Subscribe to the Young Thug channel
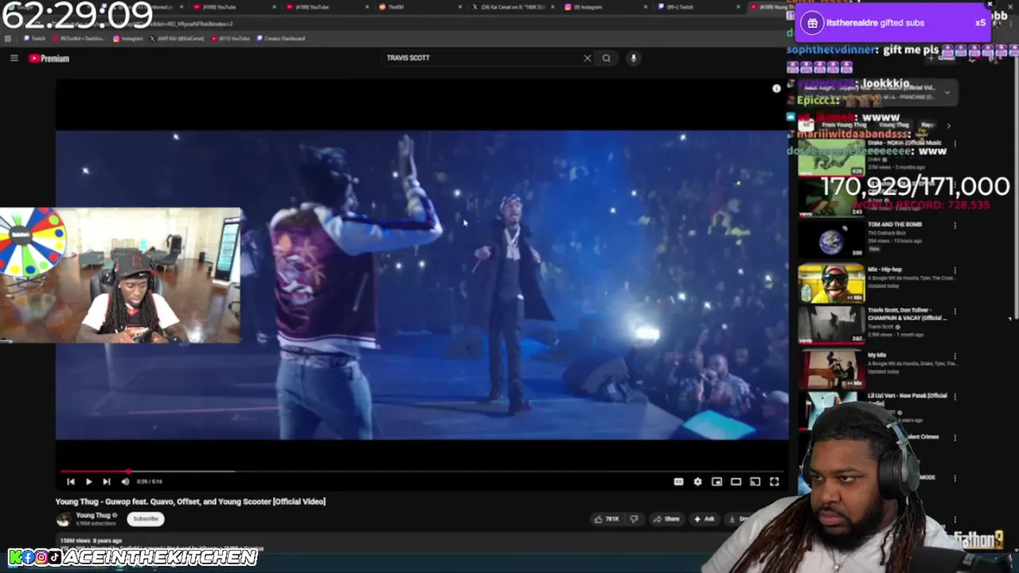 pos(146,519)
